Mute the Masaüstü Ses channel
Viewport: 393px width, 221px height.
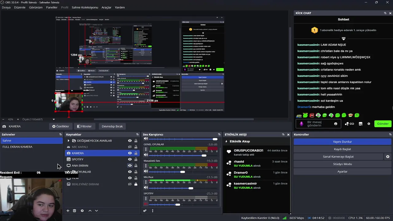[146, 172]
